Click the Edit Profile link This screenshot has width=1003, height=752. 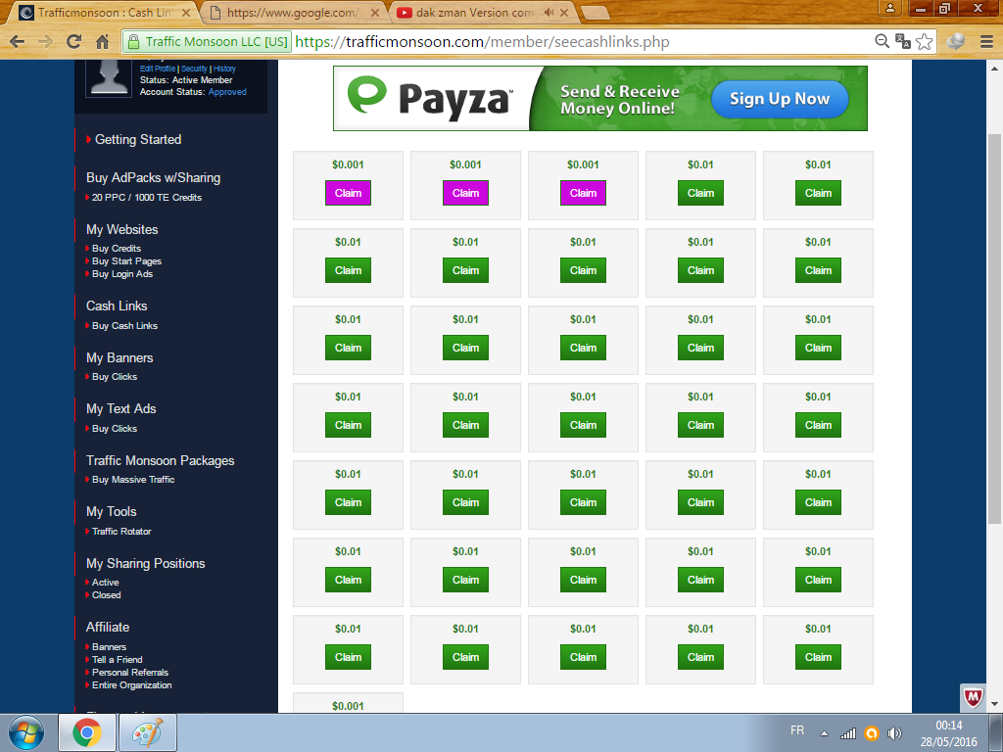158,69
